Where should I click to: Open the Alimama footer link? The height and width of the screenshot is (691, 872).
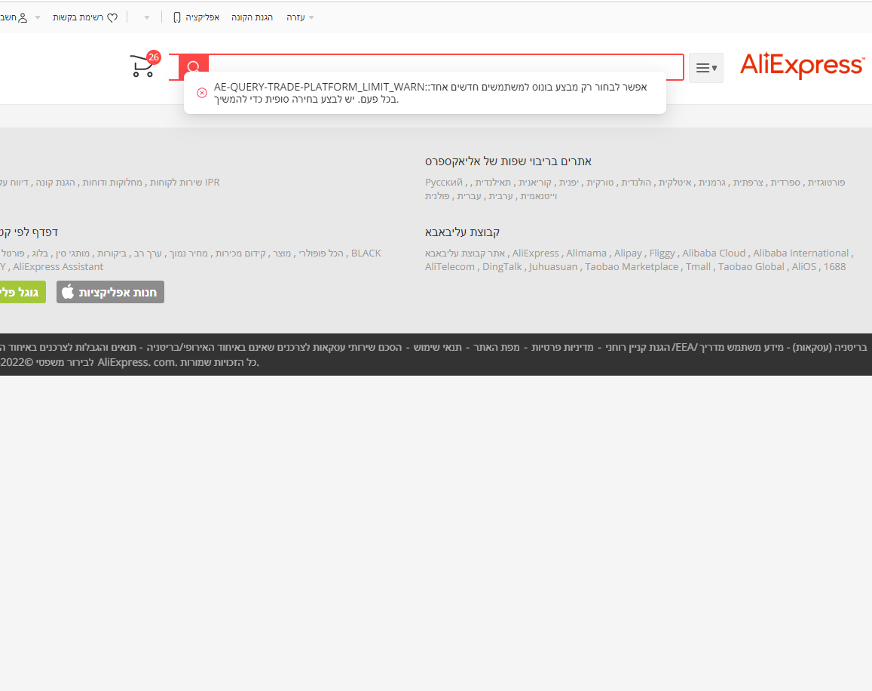[x=586, y=253]
